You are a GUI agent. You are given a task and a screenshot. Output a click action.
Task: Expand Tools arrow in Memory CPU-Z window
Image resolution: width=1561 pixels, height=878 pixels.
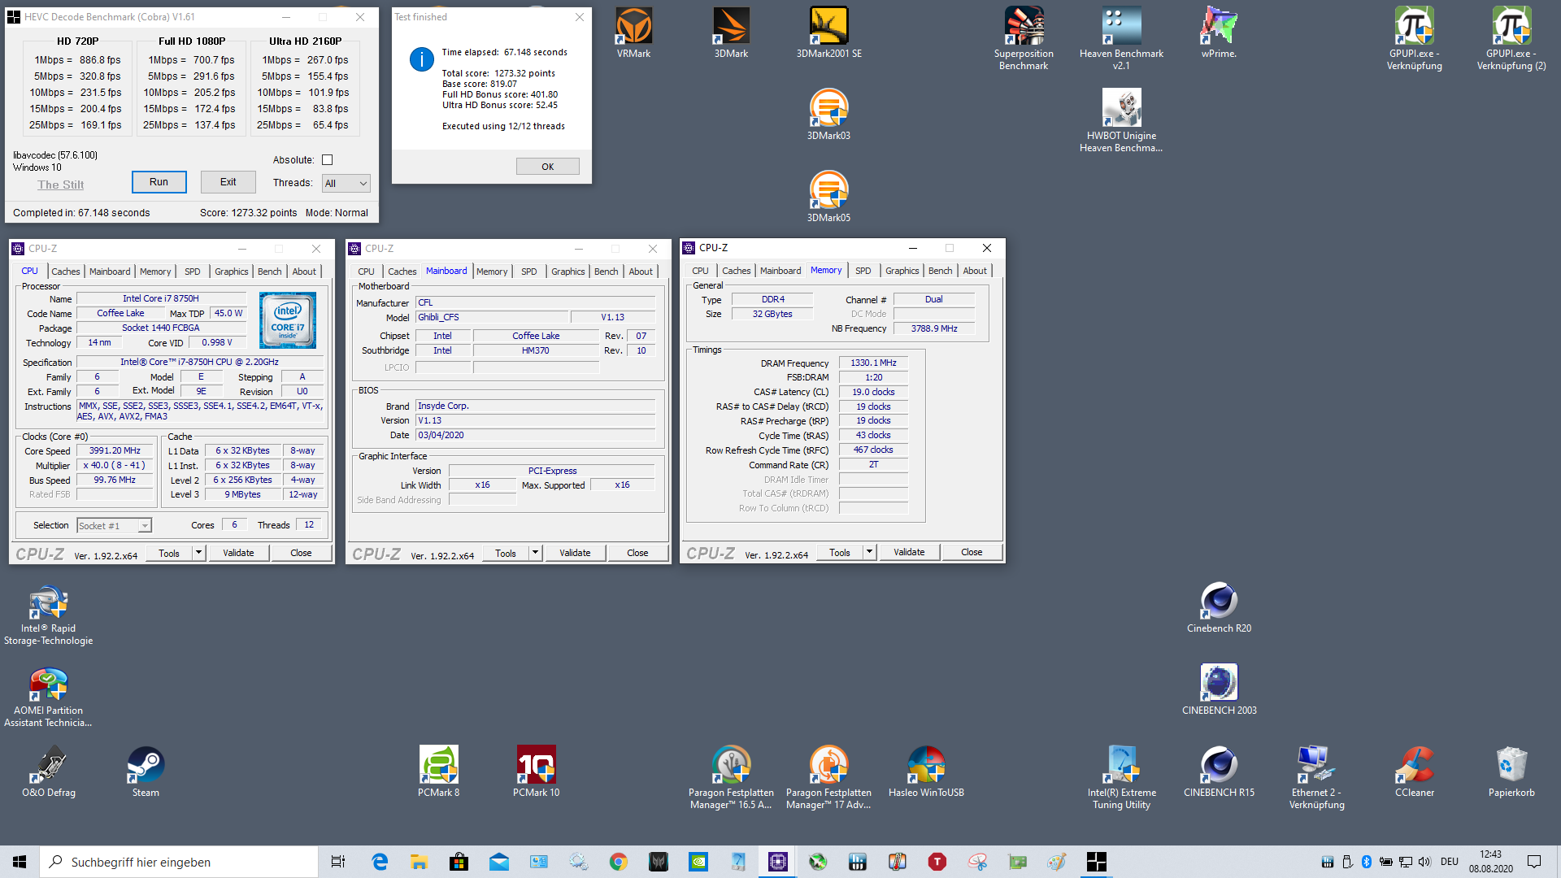tap(869, 552)
